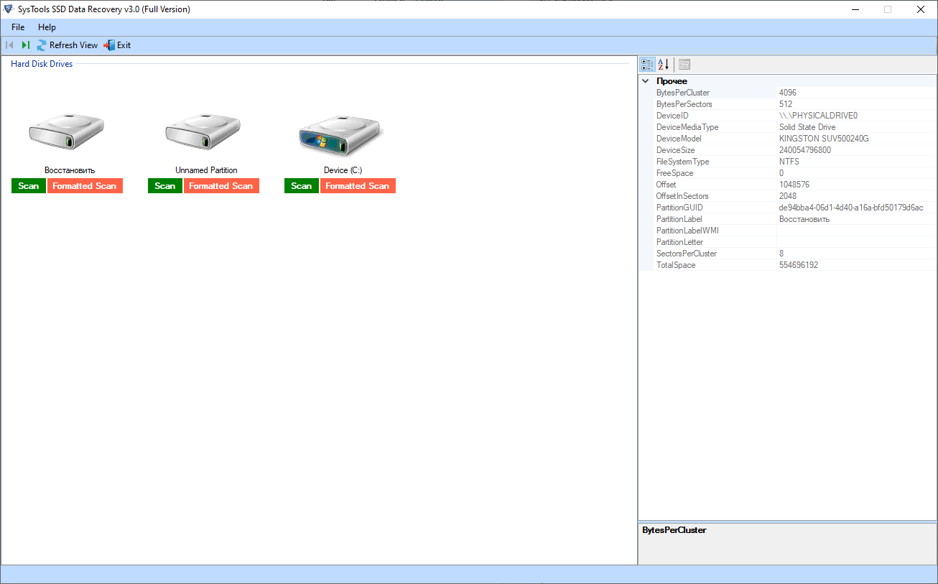Switch property grid to Categorized view

[647, 64]
